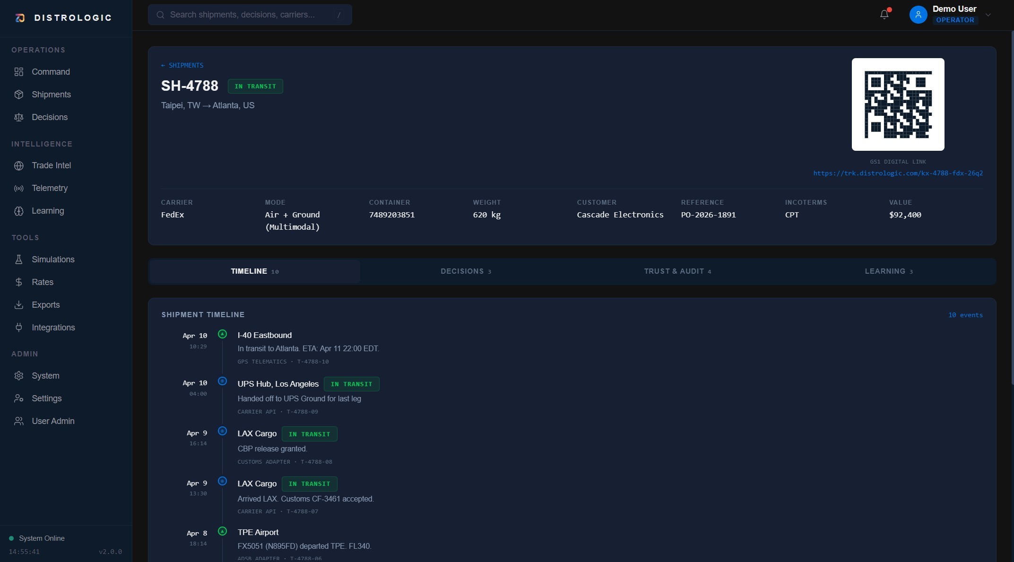Click container number 7489203851

point(391,215)
